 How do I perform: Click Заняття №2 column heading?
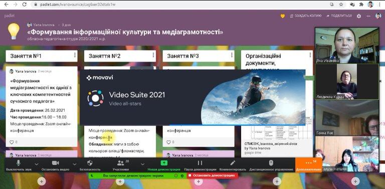coord(105,56)
